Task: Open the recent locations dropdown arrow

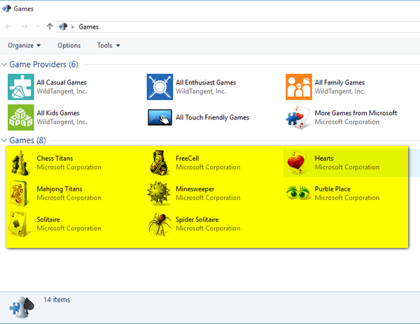Action: coord(37,27)
